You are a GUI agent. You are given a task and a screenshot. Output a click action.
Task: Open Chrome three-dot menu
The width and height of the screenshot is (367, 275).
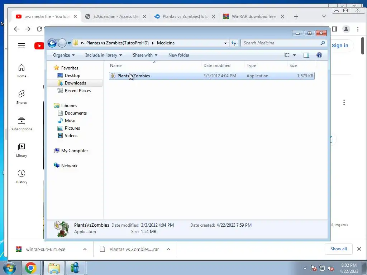coord(358,29)
